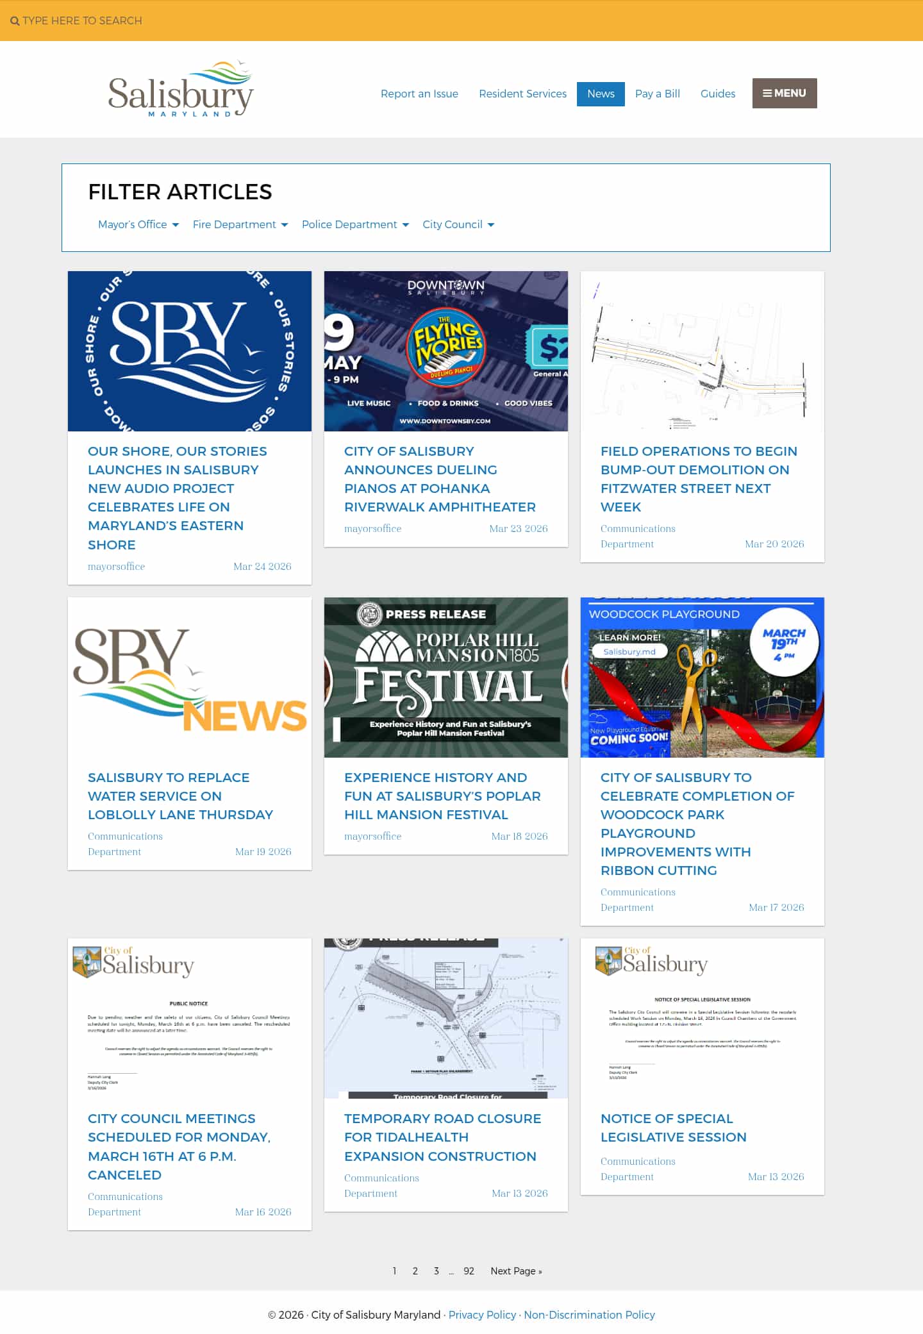This screenshot has width=923, height=1334.
Task: Open the Dueling Pianos at Pohanka headline
Action: 440,479
